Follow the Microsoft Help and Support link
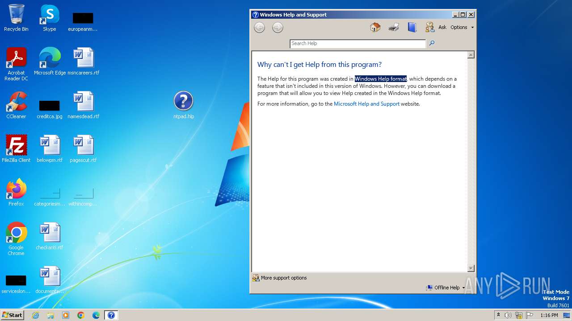Screen dimensions: 572x321 pos(366,104)
